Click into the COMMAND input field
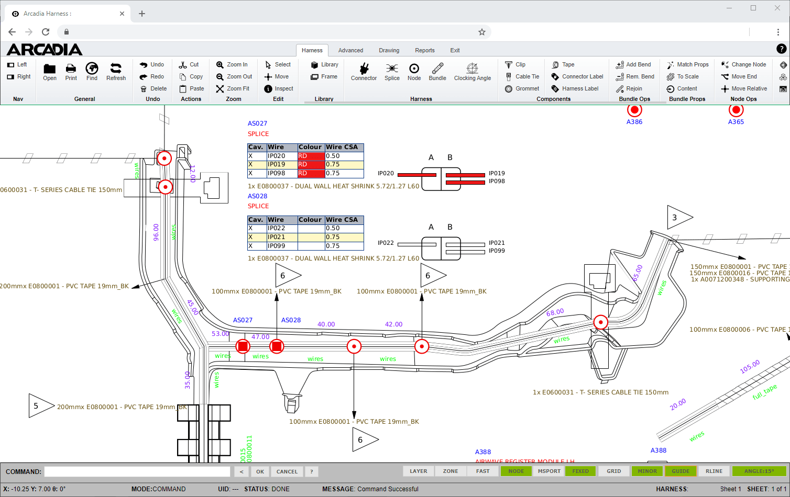 coord(137,472)
